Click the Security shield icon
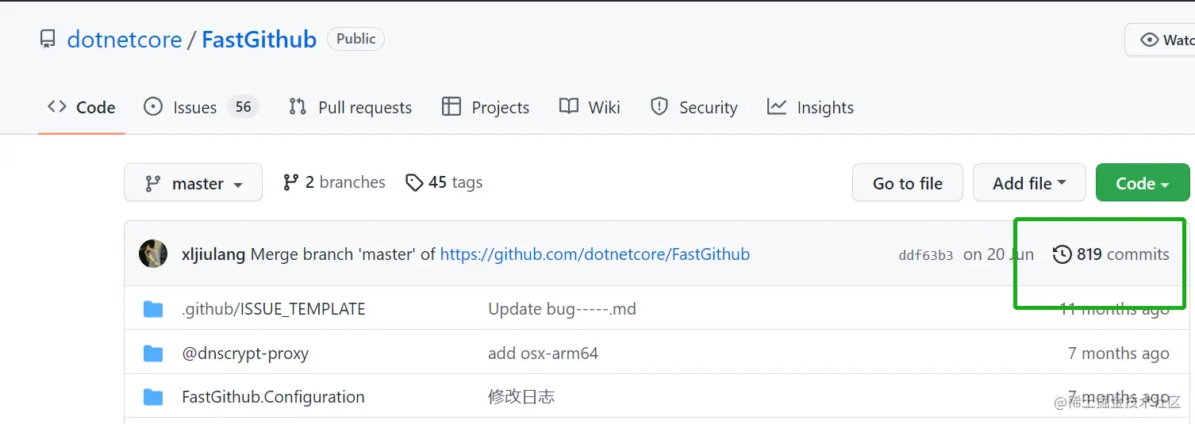 pyautogui.click(x=659, y=106)
